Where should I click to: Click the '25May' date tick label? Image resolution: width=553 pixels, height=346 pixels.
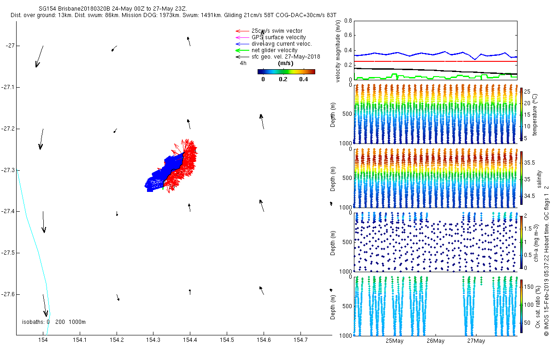click(x=394, y=341)
